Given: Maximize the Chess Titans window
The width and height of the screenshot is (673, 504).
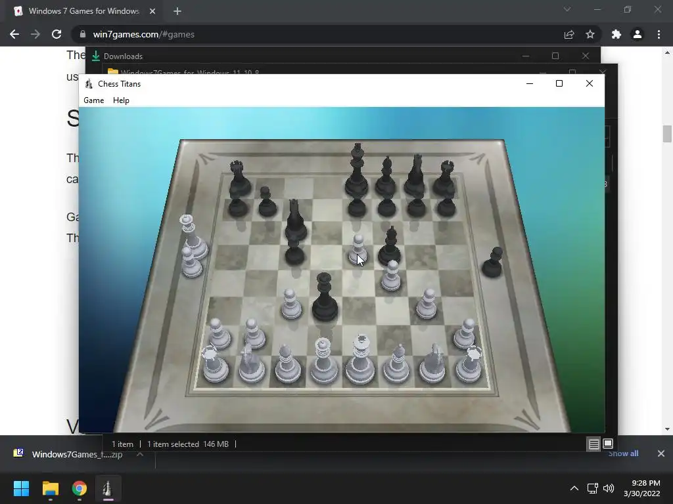Looking at the screenshot, I should point(559,83).
